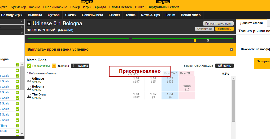Go to Выплата in the navigation bar
The height and width of the screenshot is (139, 270).
35,15
